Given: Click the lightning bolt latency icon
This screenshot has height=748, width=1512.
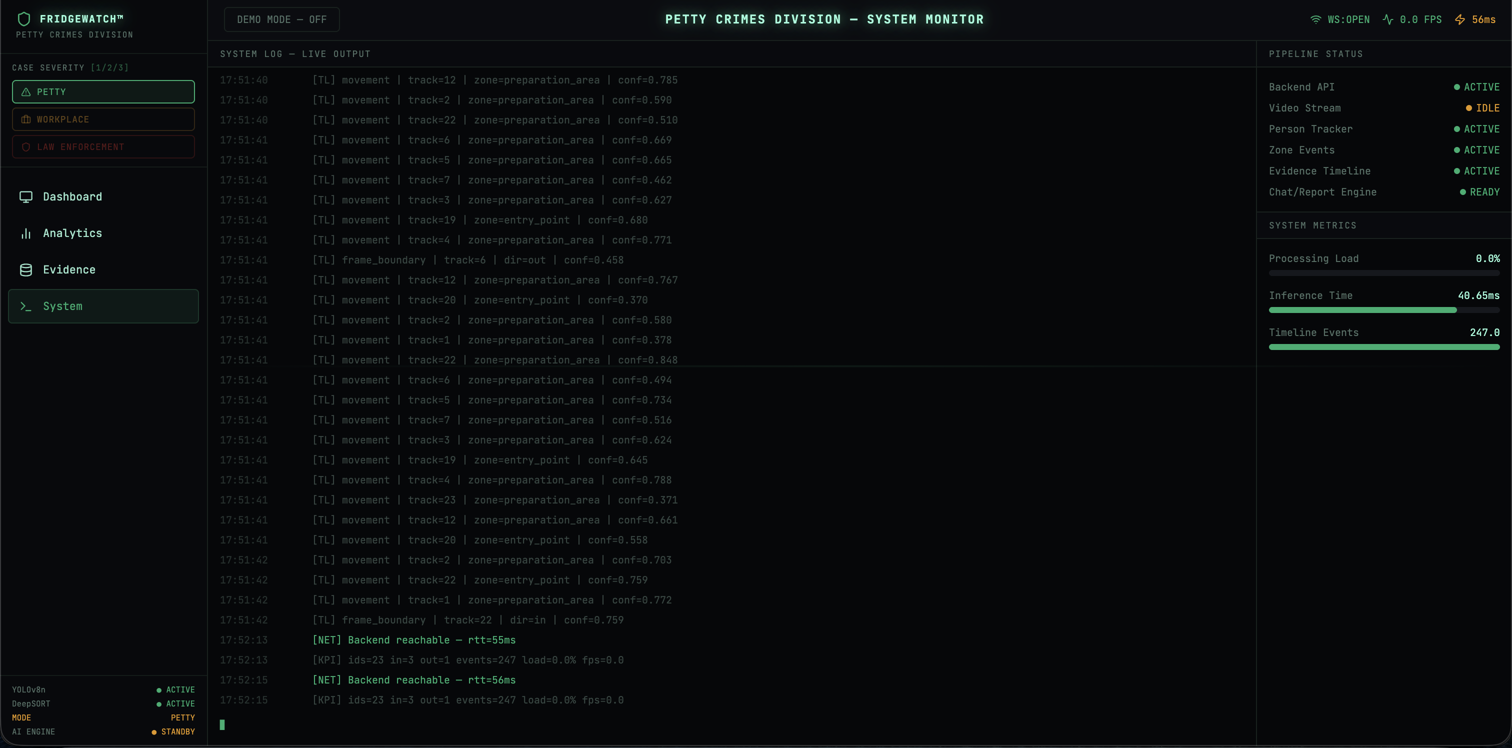Looking at the screenshot, I should (x=1460, y=19).
